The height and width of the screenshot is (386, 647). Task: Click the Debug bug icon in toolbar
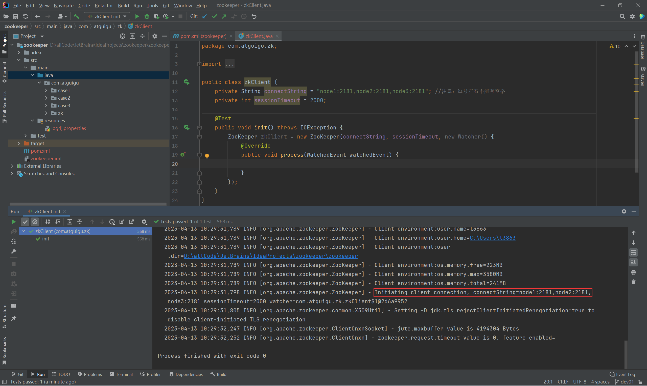(x=147, y=16)
